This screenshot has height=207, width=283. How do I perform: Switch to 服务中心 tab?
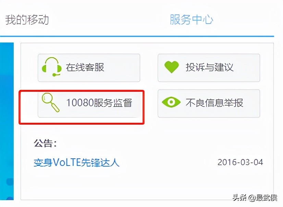coord(191,20)
